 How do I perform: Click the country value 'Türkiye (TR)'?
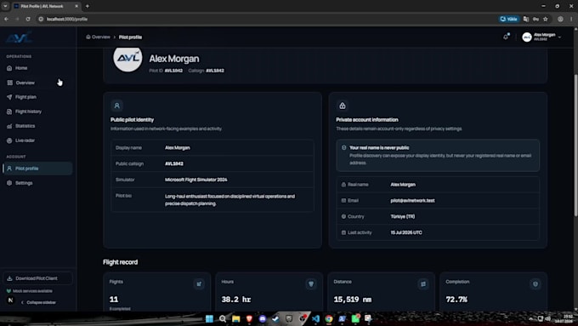point(403,216)
